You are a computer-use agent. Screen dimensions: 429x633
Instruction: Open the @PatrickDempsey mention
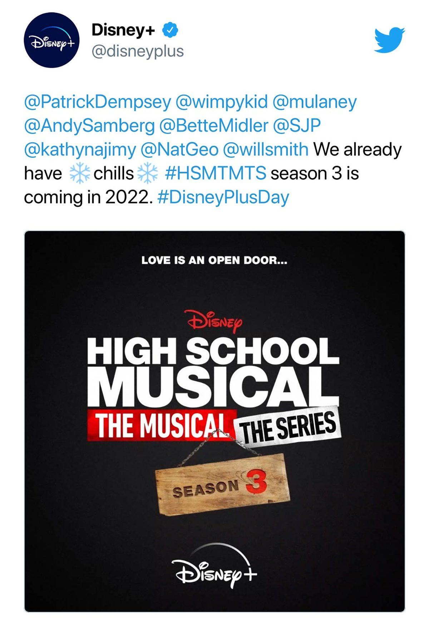tap(98, 102)
